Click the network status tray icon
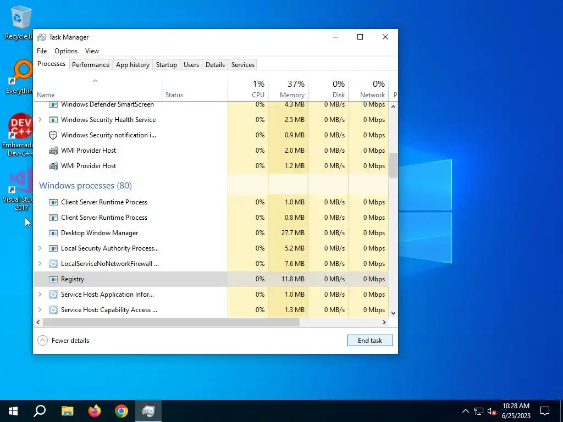 [x=479, y=411]
